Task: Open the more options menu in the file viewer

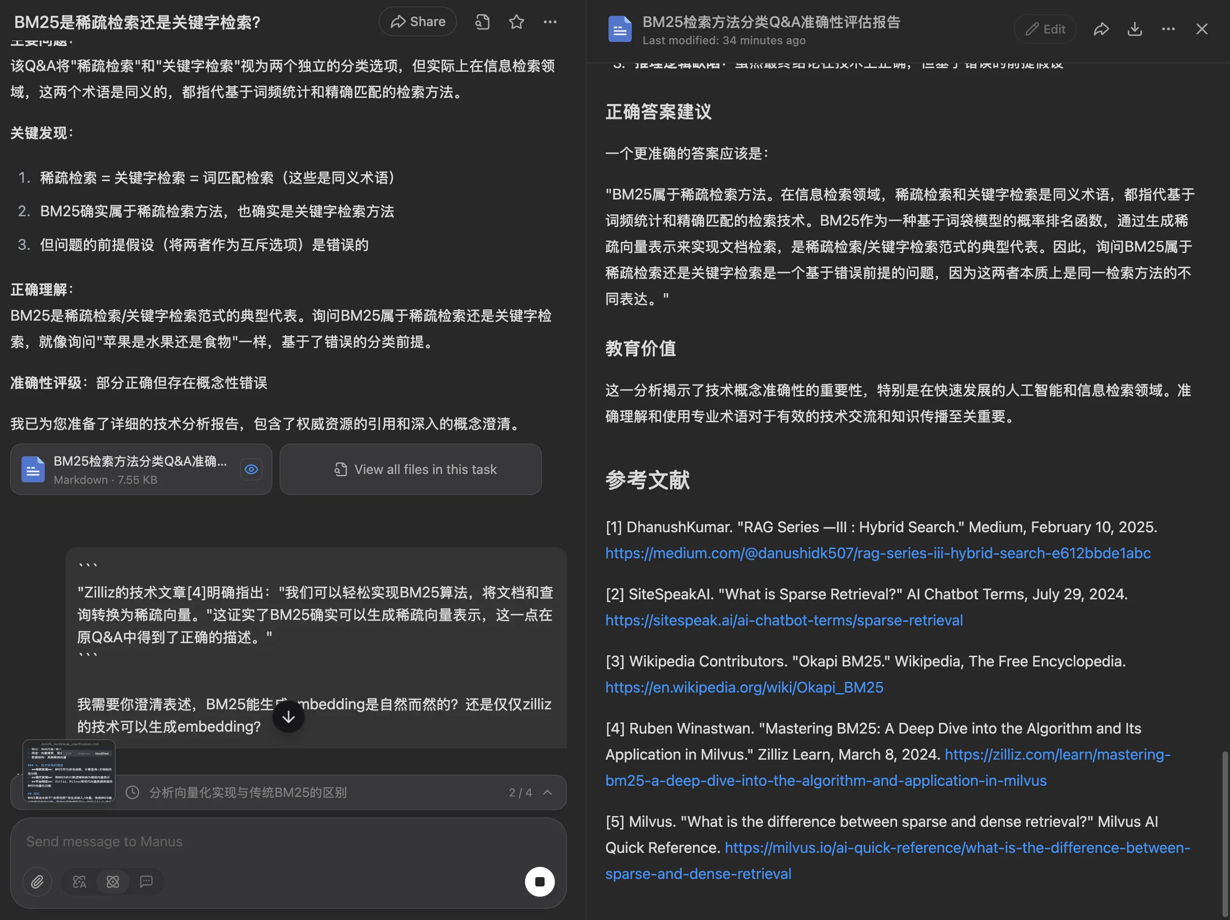Action: point(1168,28)
